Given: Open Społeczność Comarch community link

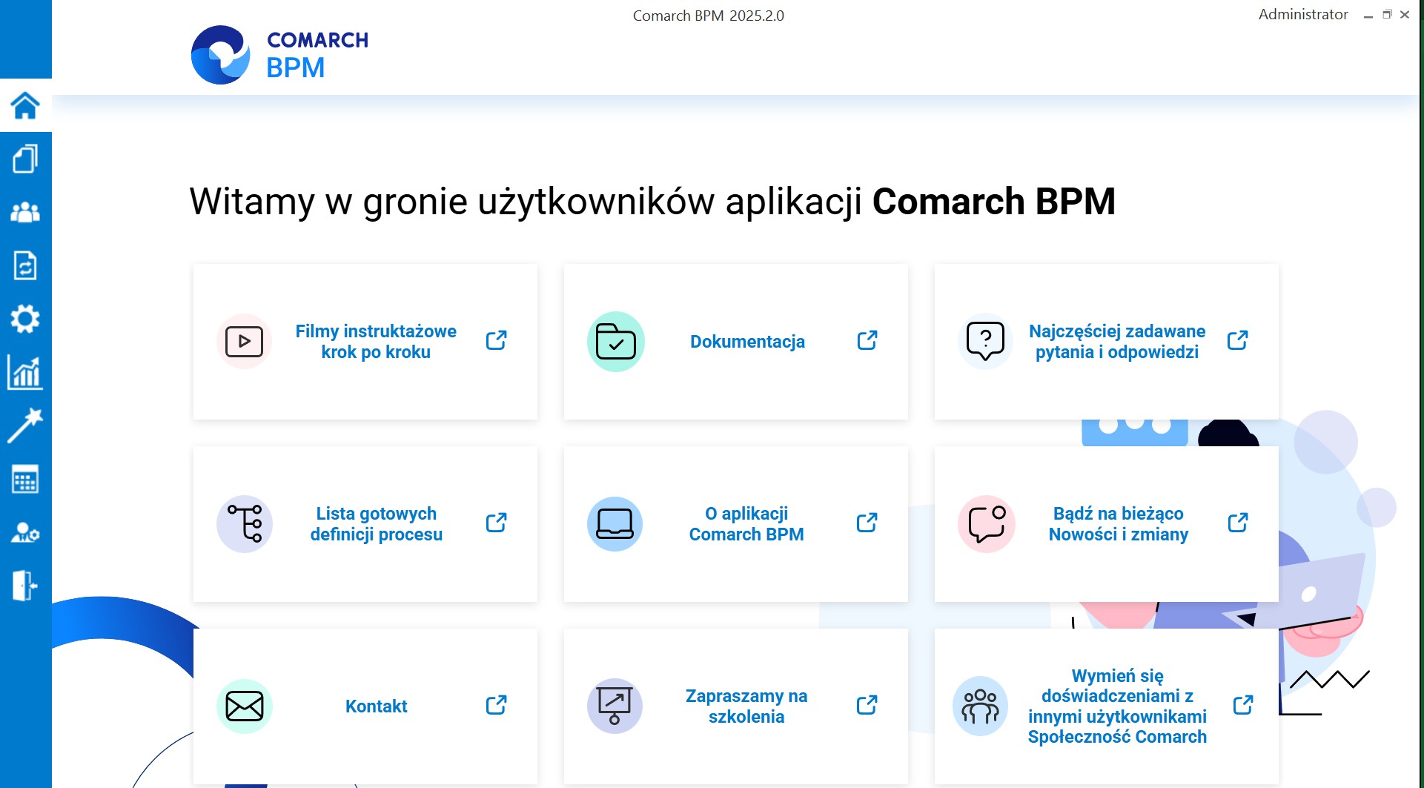Looking at the screenshot, I should (1117, 706).
